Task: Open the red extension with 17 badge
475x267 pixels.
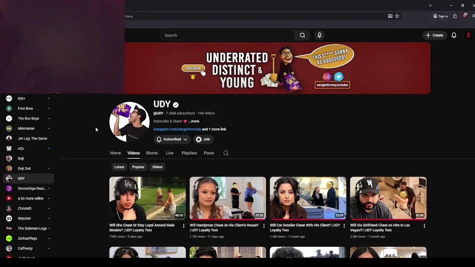Action: [x=465, y=16]
